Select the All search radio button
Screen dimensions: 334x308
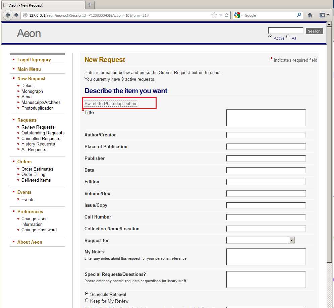click(x=288, y=37)
